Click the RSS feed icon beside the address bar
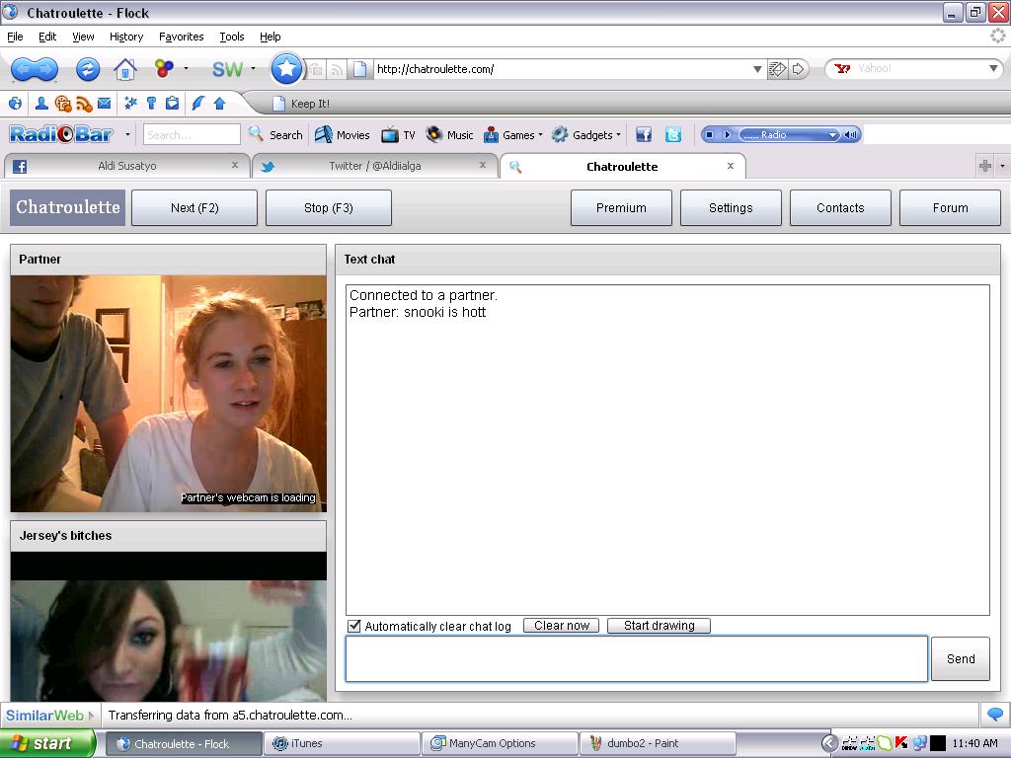1011x758 pixels. [x=337, y=70]
